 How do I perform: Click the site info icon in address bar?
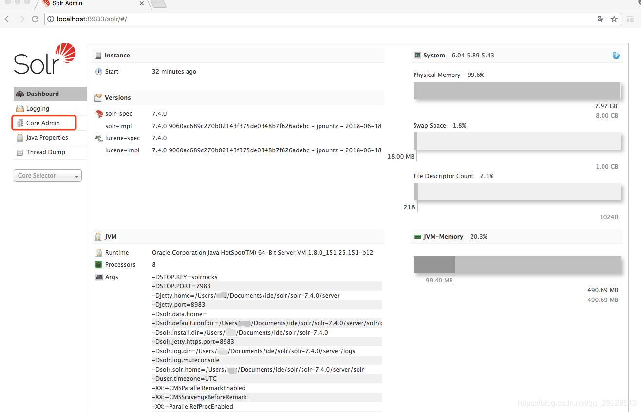50,19
